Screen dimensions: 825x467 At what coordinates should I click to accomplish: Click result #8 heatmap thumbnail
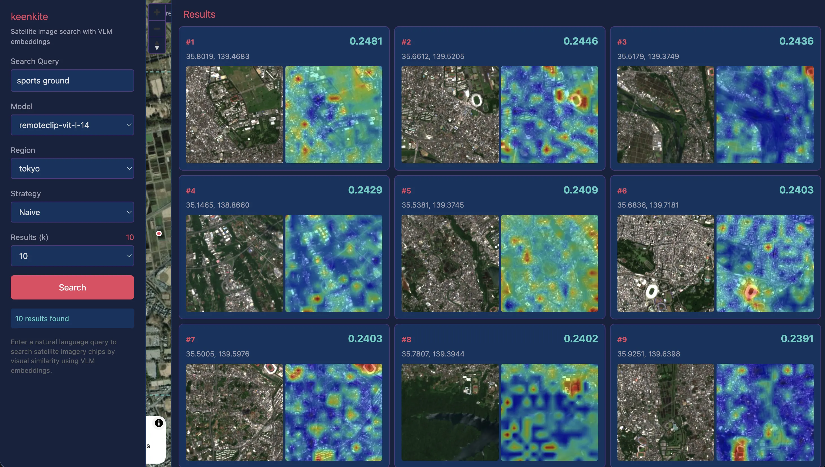[x=549, y=412]
